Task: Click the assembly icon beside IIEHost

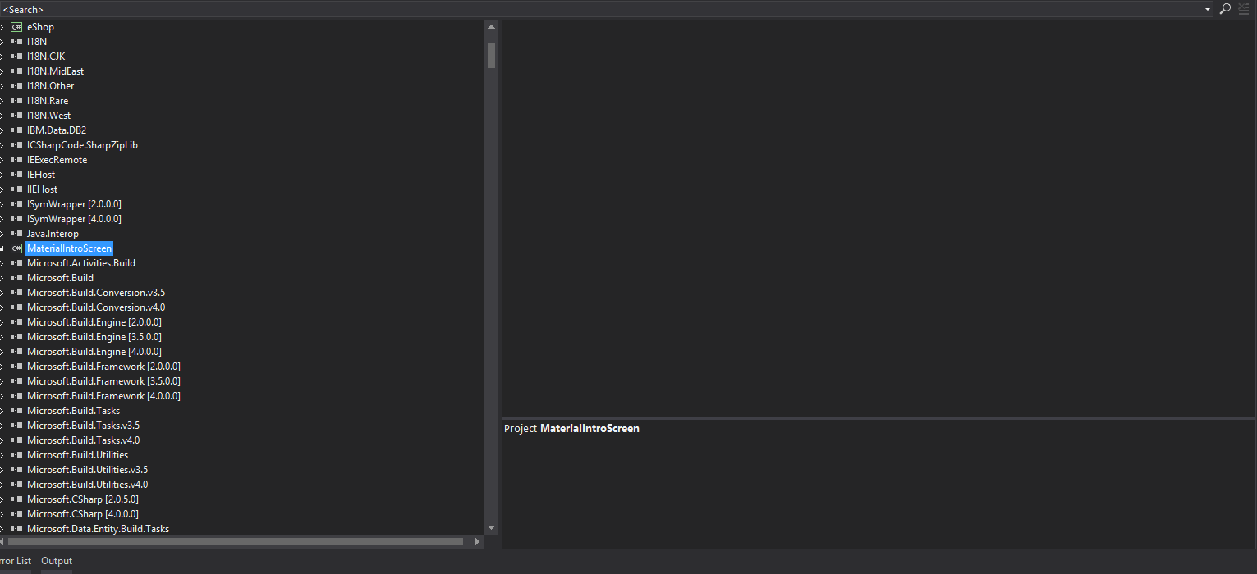Action: click(16, 189)
